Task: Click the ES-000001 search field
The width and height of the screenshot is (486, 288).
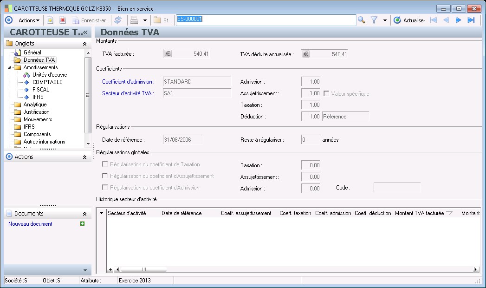Action: [x=266, y=20]
